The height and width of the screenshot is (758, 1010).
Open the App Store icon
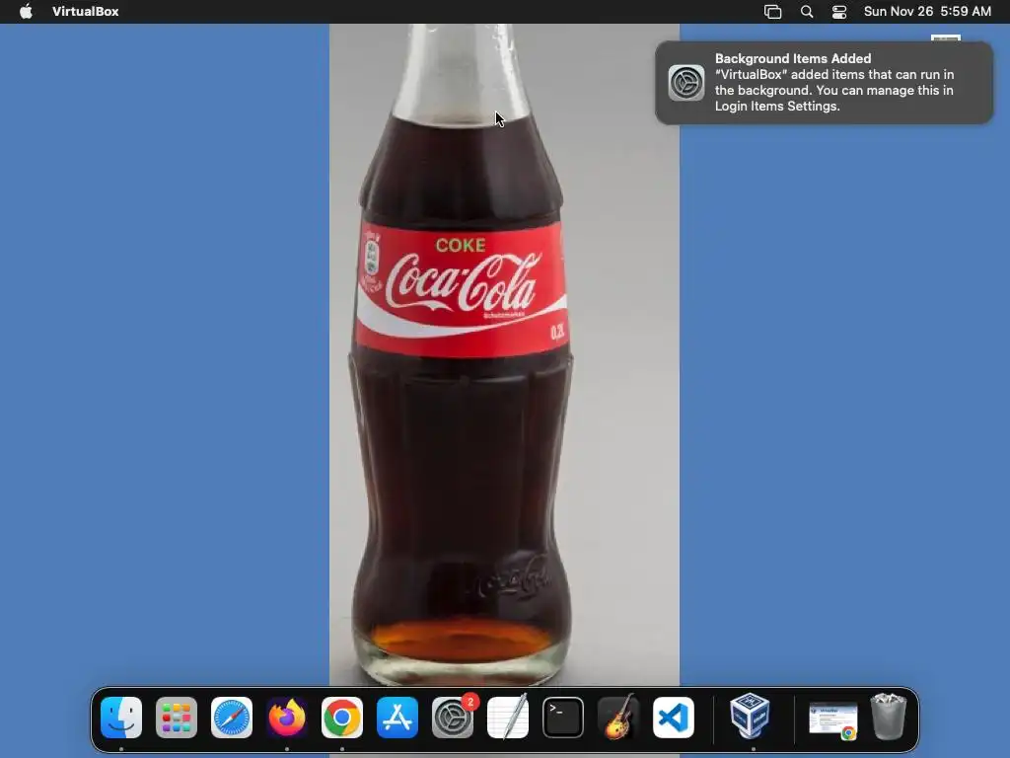(397, 718)
